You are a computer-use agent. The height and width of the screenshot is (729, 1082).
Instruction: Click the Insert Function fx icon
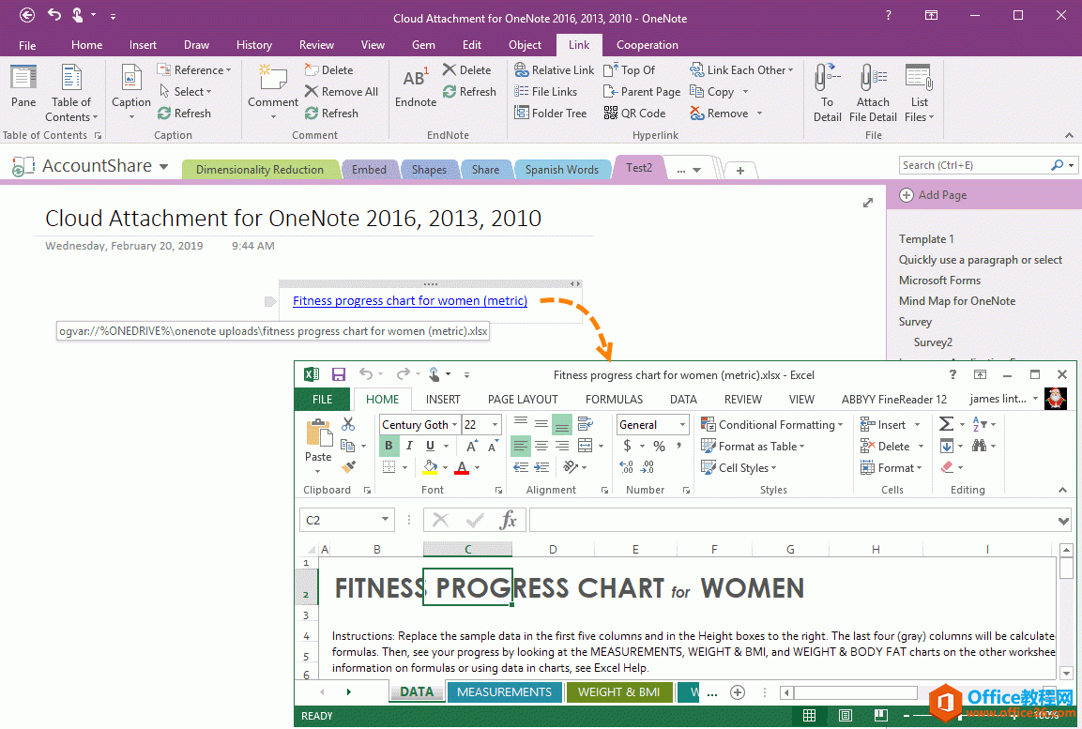(x=508, y=520)
